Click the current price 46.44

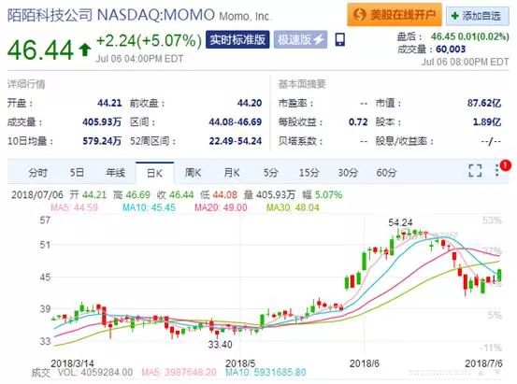(40, 50)
